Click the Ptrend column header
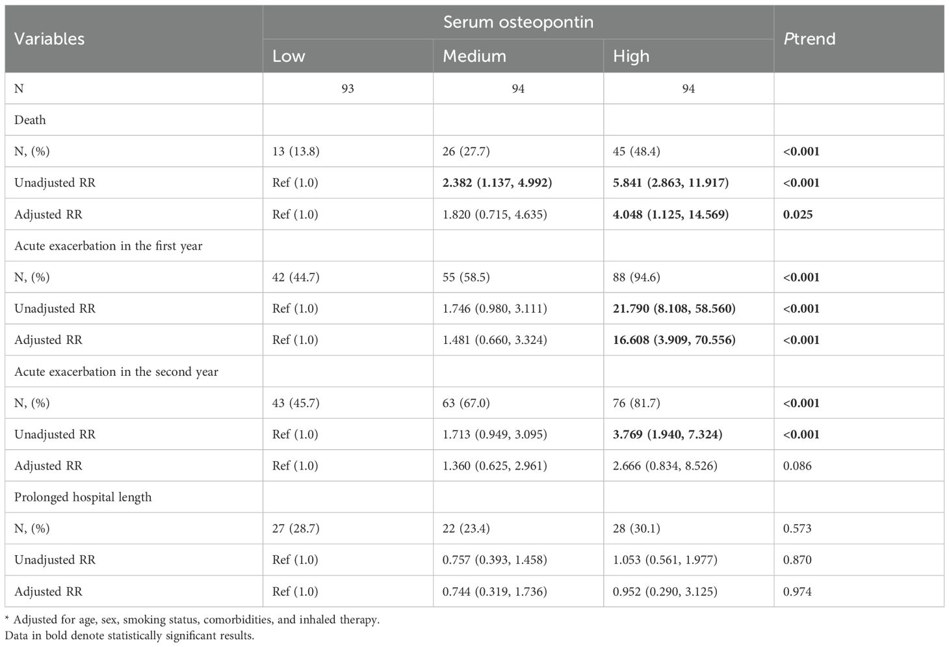Screen dimensions: 949x647 (809, 39)
